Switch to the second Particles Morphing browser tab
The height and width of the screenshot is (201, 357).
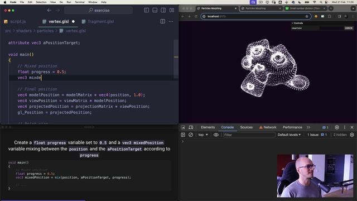pos(260,8)
